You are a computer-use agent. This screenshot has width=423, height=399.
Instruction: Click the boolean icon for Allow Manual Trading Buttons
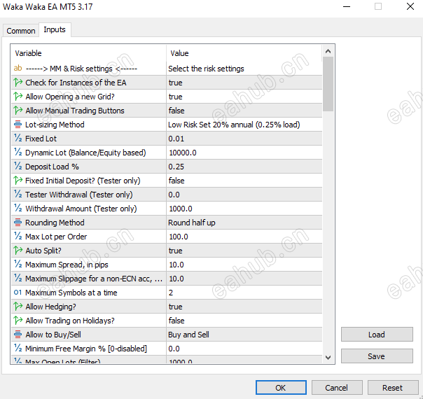click(x=18, y=111)
